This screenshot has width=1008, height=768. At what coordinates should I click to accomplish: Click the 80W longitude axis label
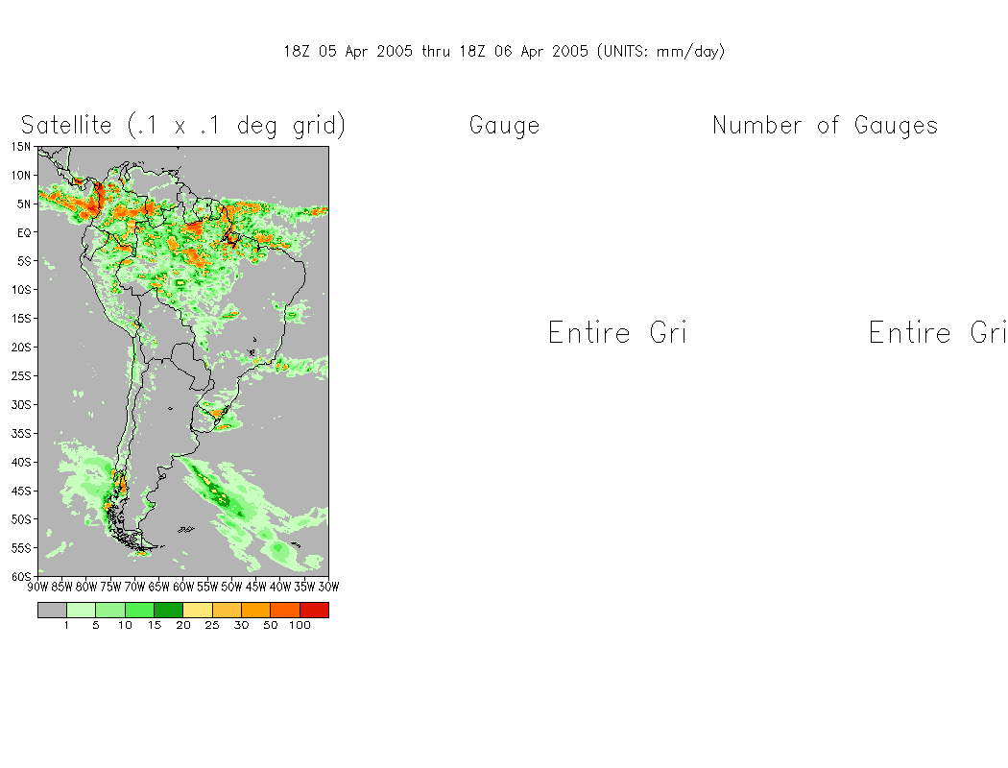[86, 587]
